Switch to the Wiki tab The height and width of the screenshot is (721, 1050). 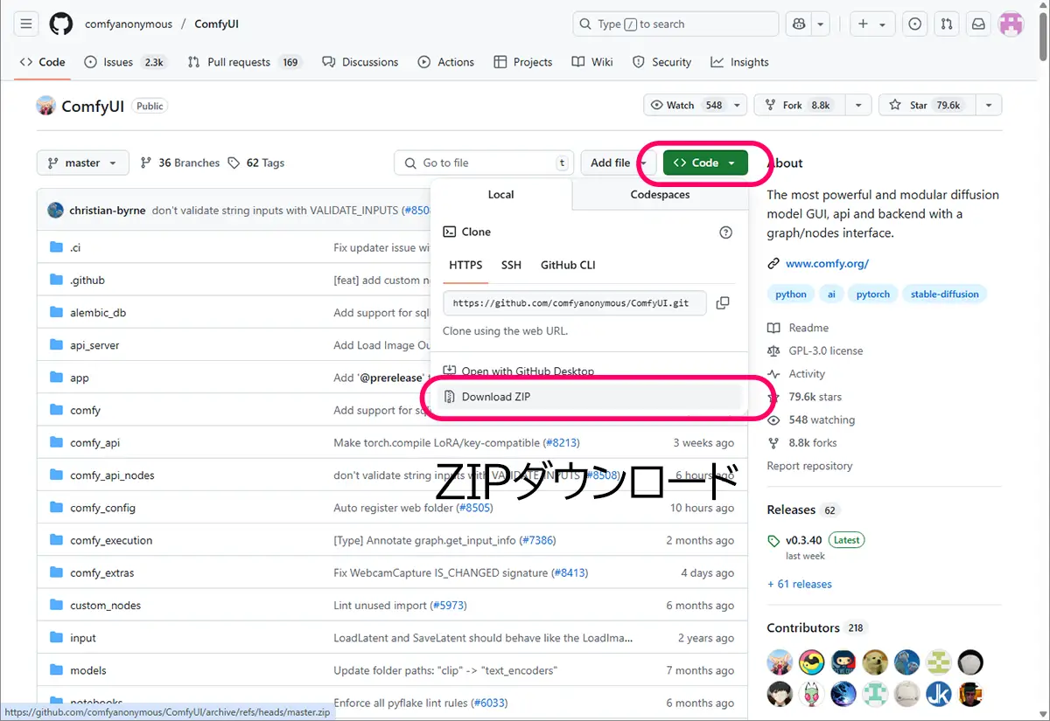[592, 62]
